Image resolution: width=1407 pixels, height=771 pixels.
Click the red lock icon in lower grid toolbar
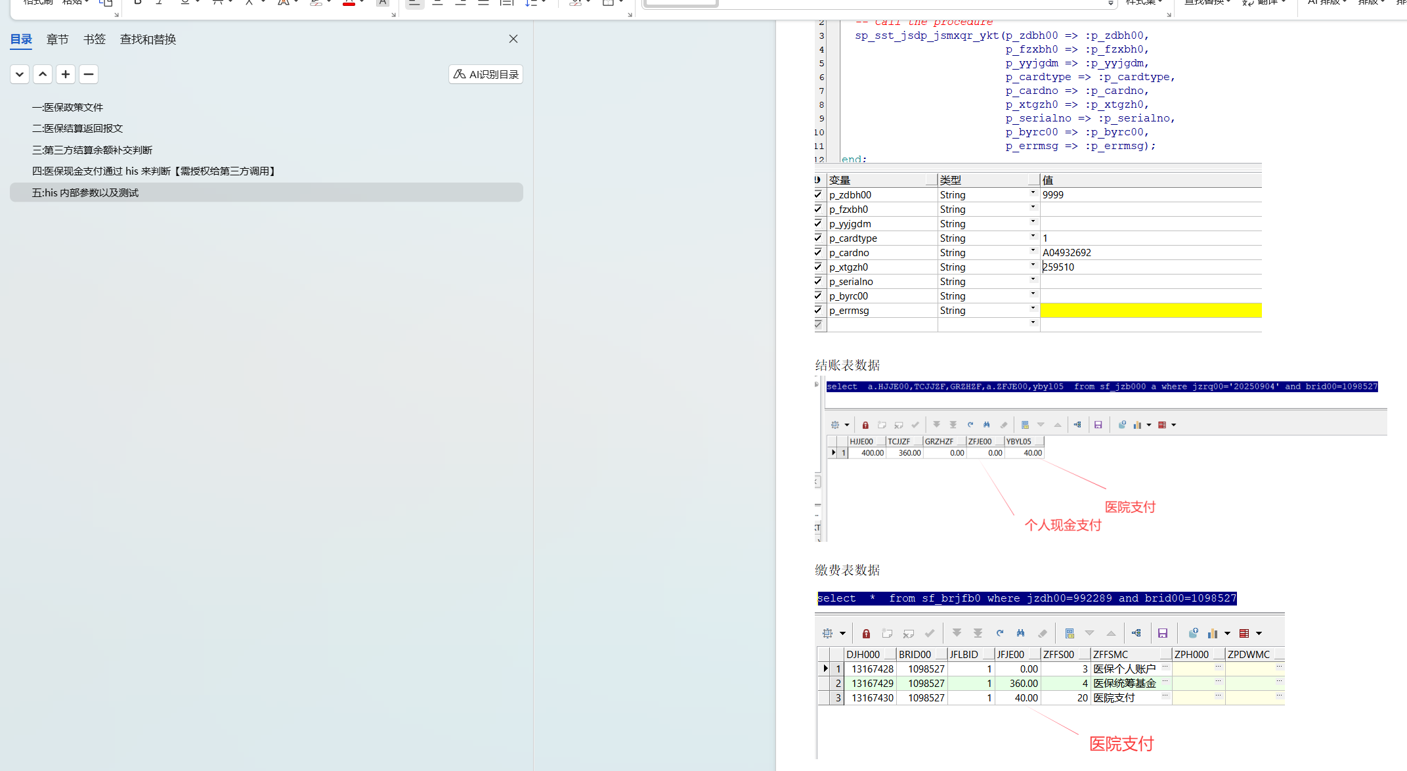(866, 634)
